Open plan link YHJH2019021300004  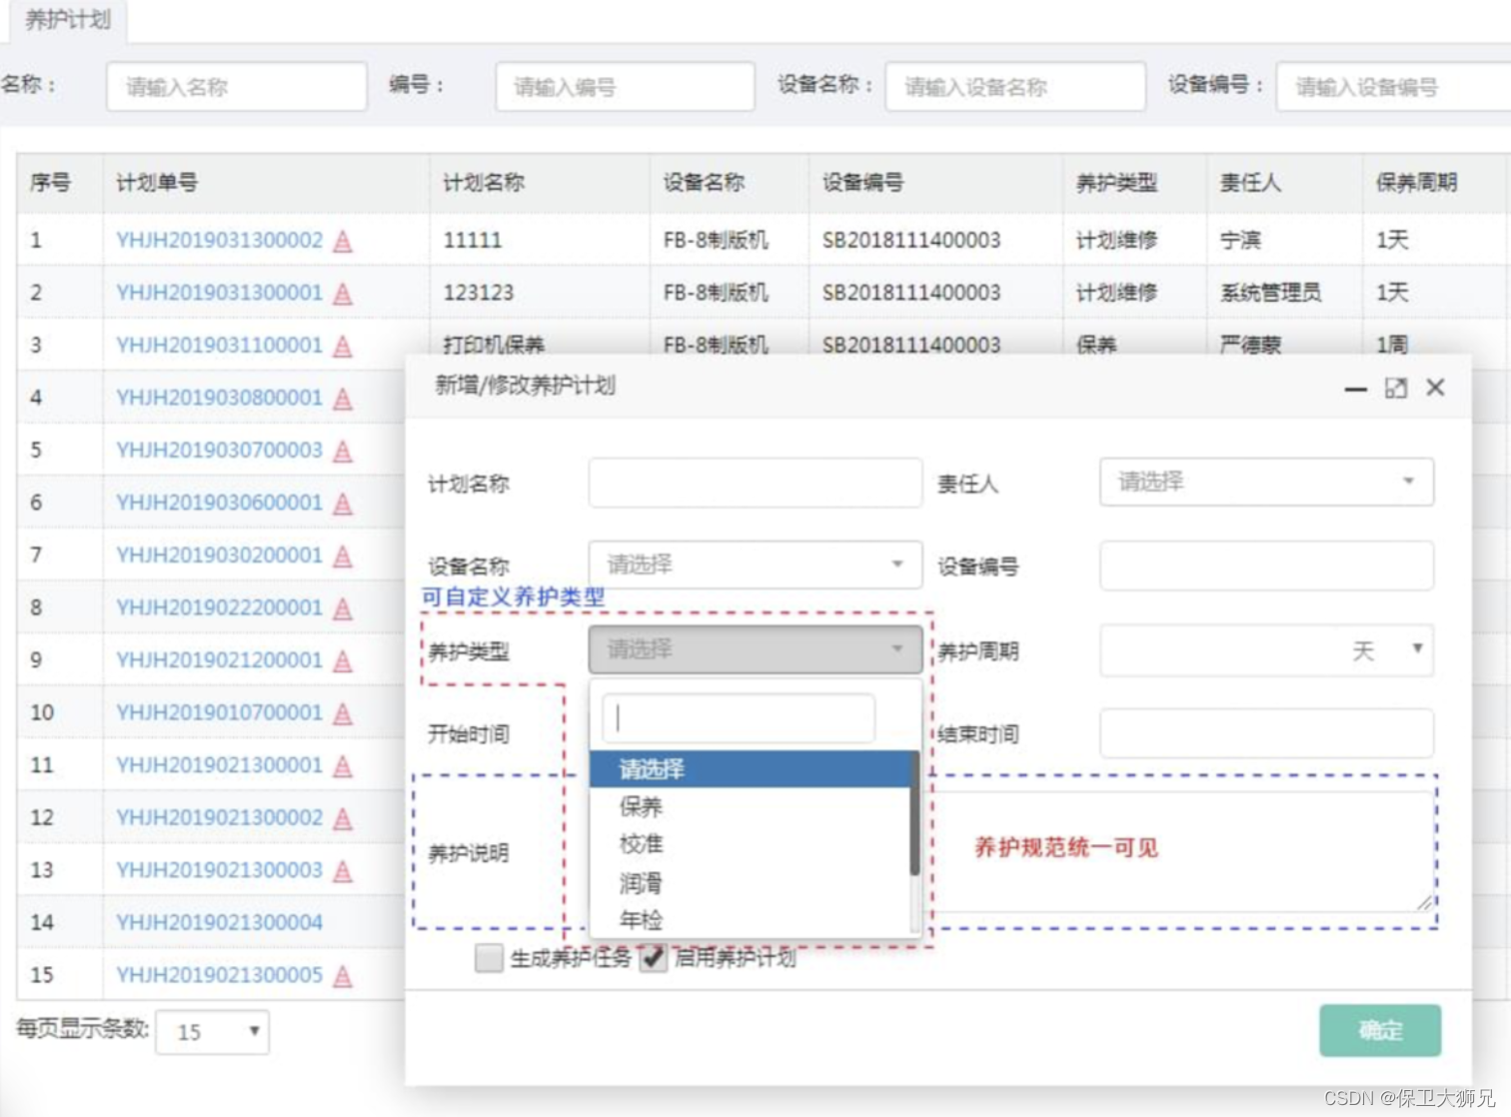(x=219, y=922)
